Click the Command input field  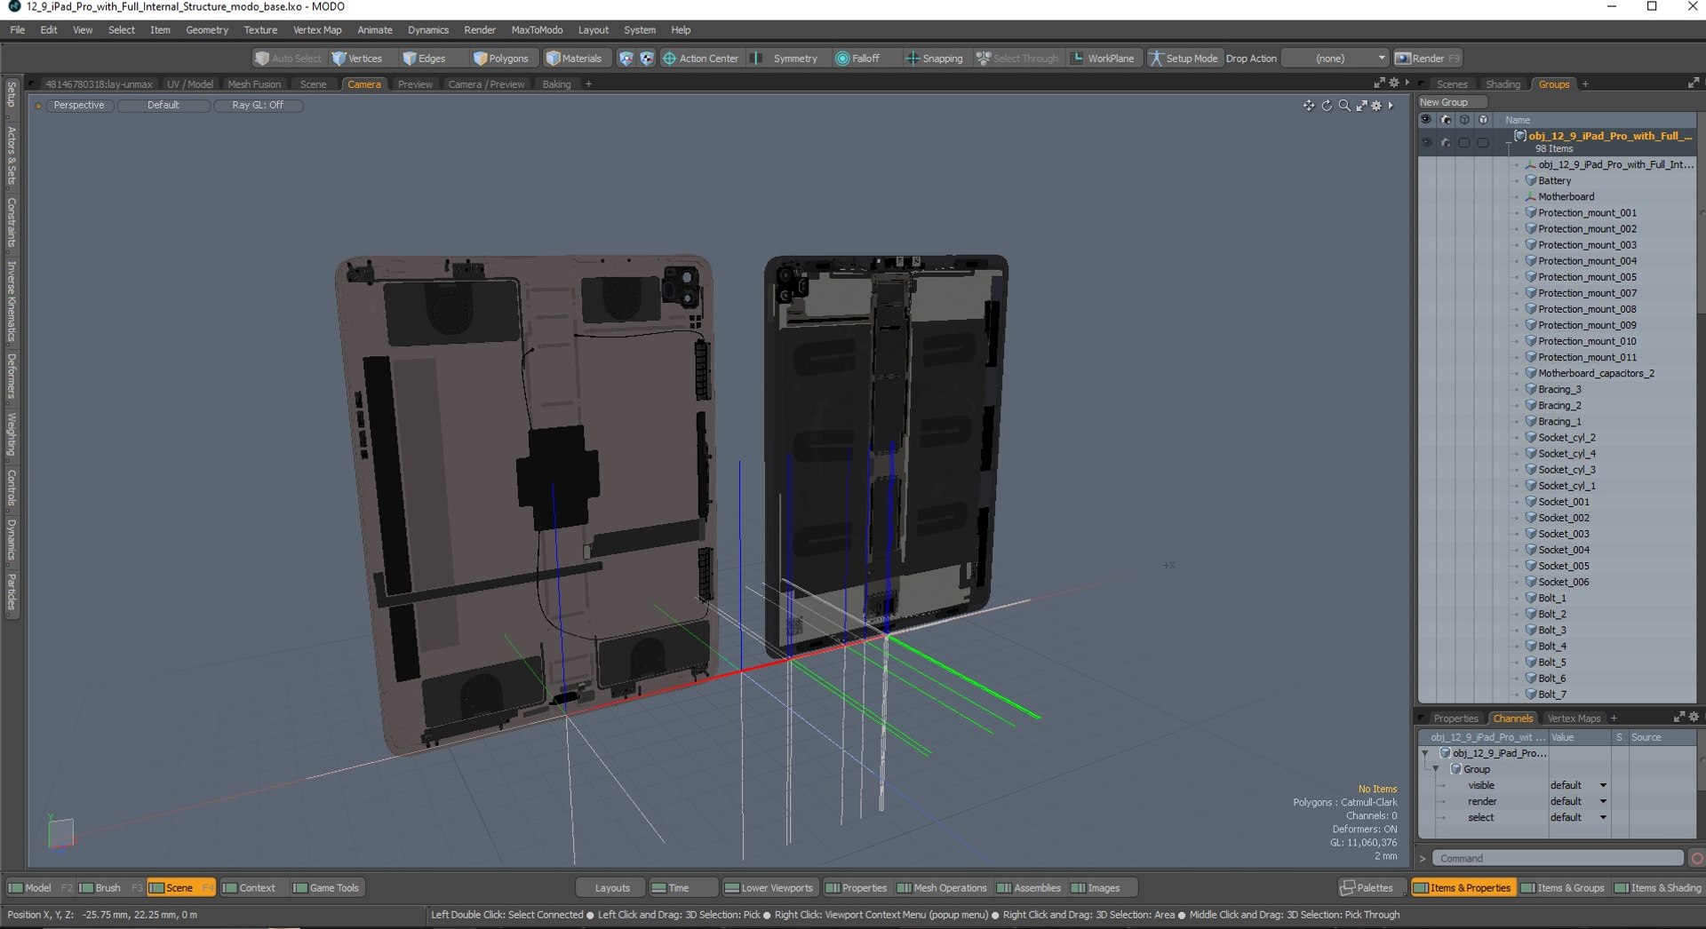coord(1558,858)
